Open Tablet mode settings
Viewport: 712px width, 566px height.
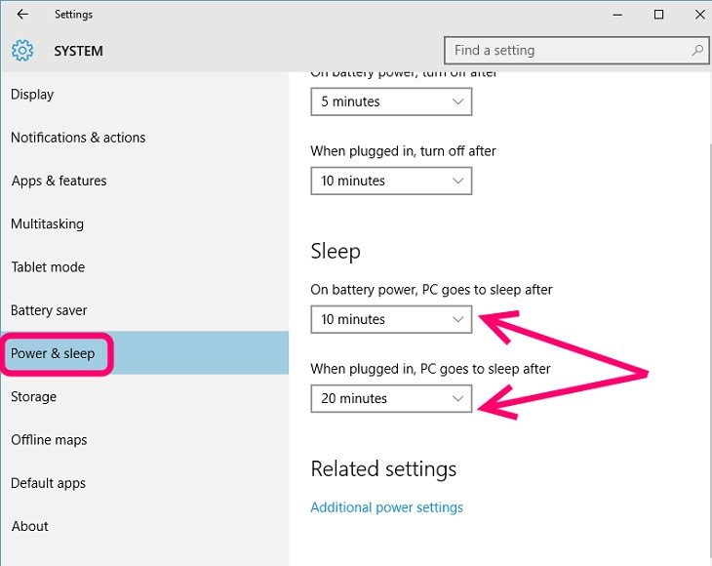click(x=48, y=267)
